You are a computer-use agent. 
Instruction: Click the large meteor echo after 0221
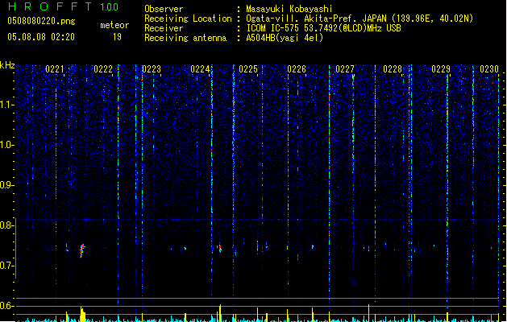[82, 250]
